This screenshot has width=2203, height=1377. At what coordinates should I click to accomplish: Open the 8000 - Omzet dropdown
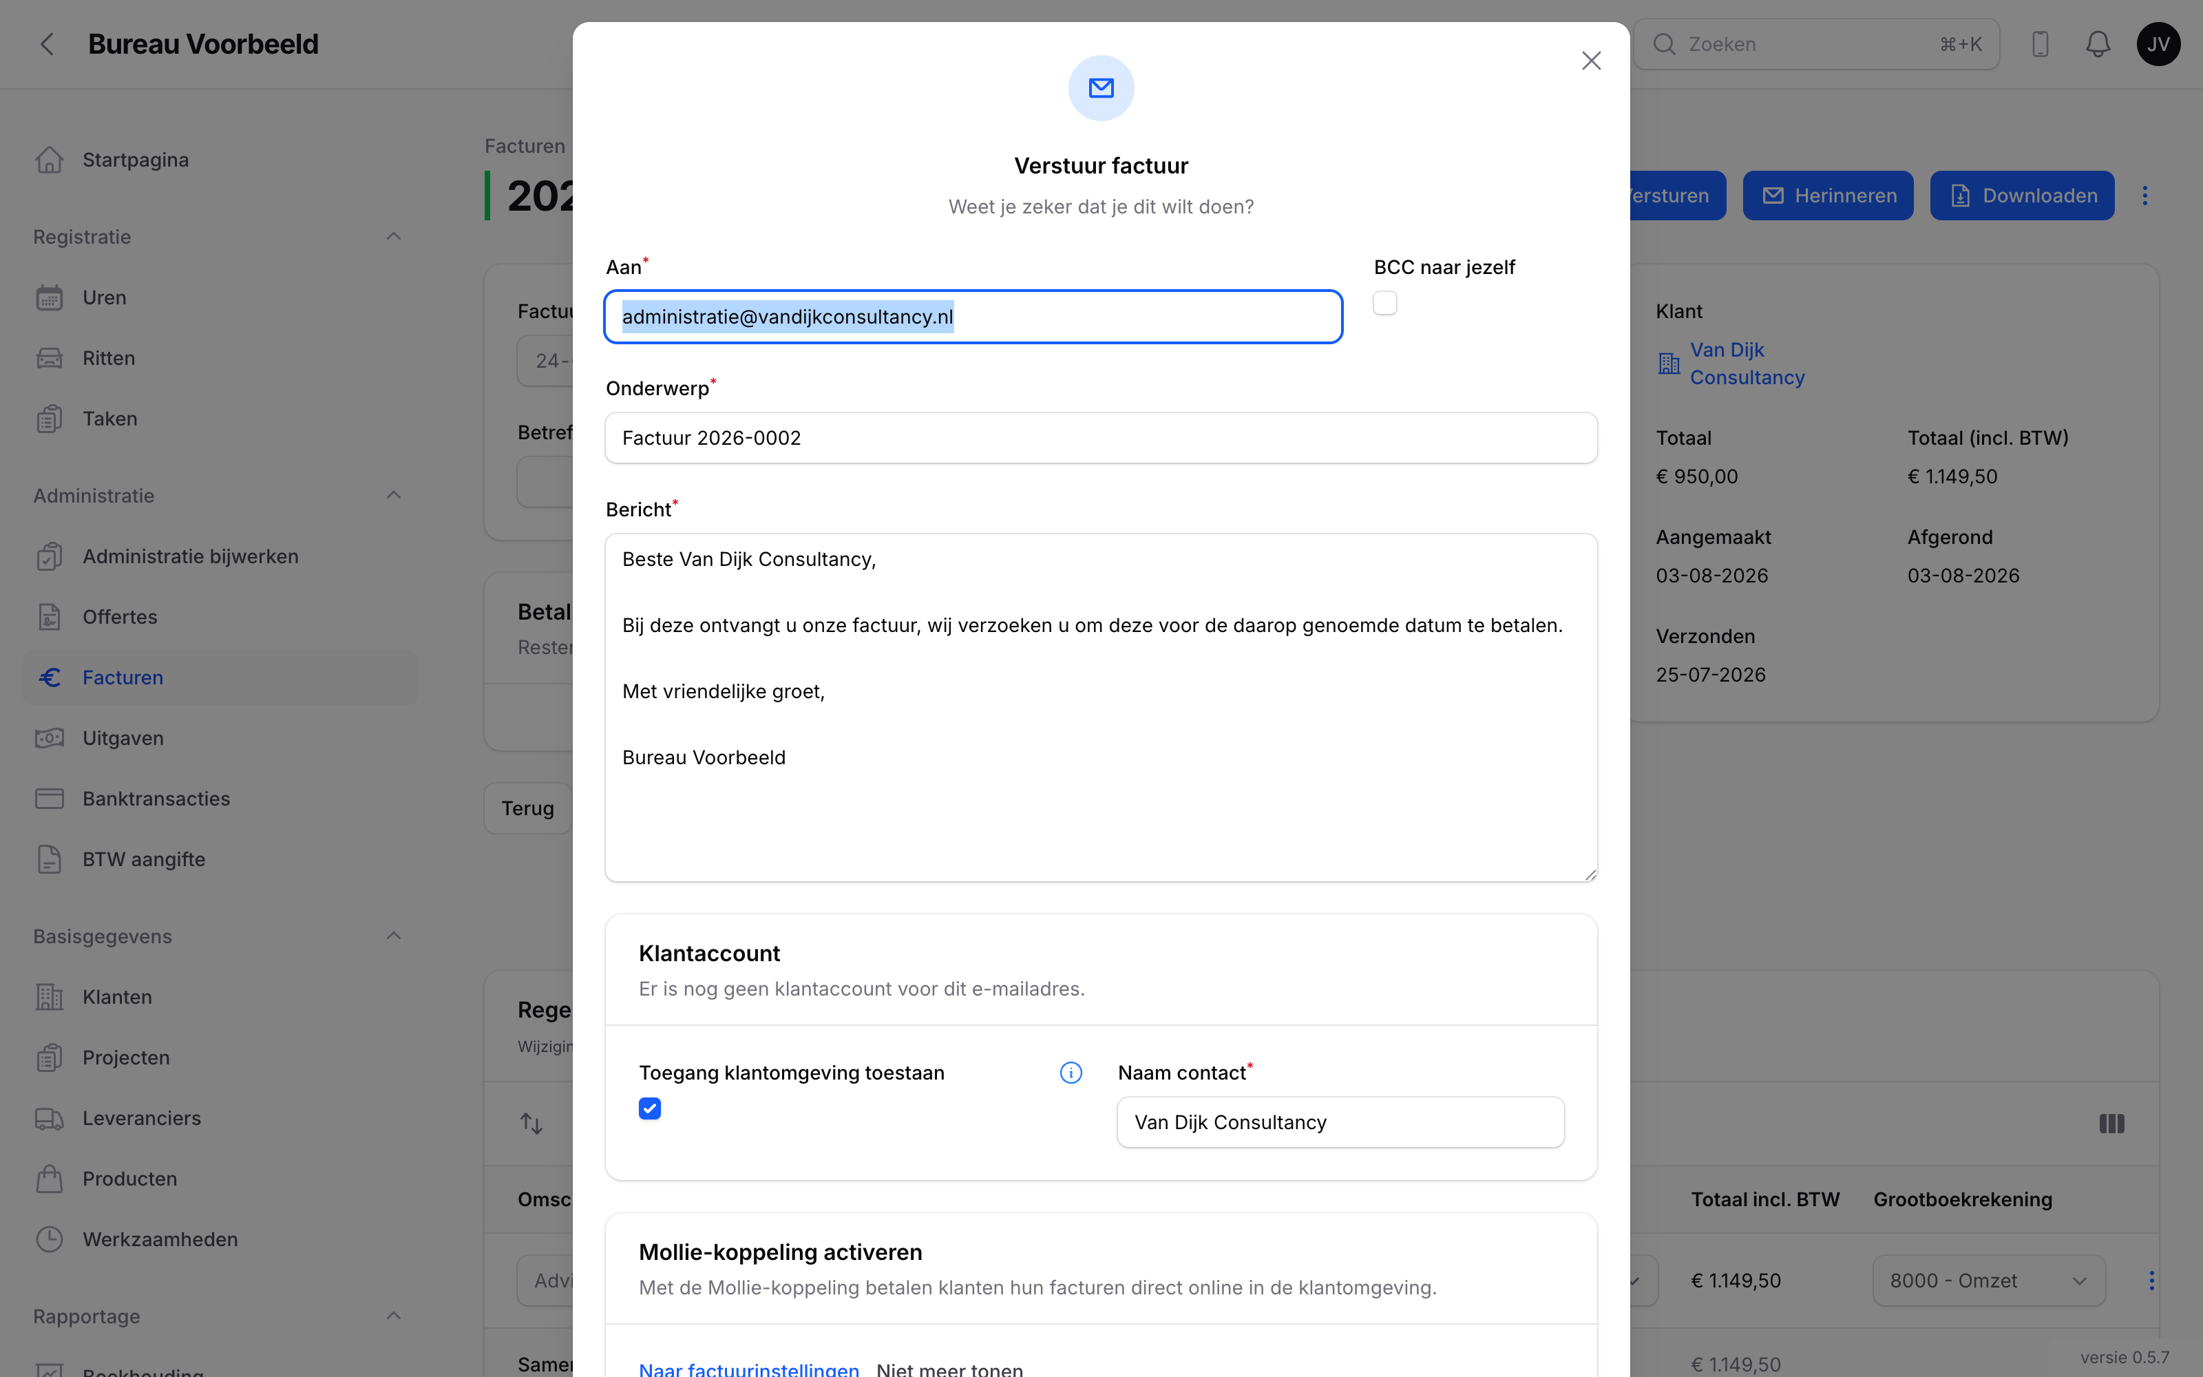(x=1989, y=1281)
